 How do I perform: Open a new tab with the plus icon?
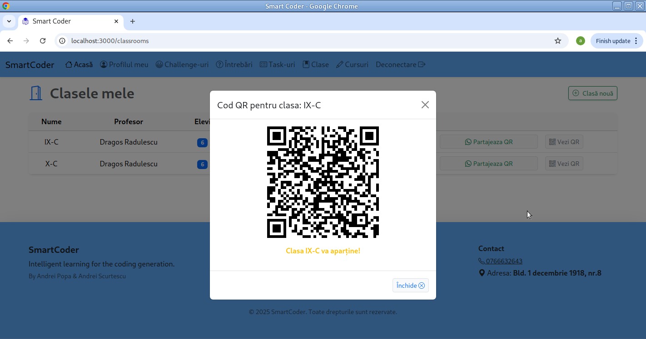pos(133,21)
